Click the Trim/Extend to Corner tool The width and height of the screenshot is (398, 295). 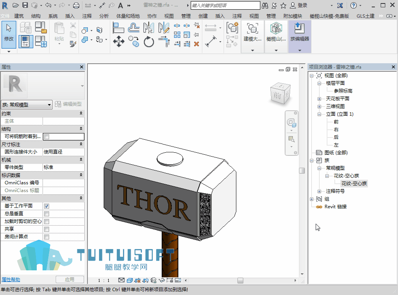point(164,42)
